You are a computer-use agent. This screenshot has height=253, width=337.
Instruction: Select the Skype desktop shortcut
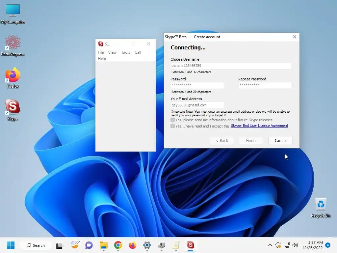pos(13,110)
